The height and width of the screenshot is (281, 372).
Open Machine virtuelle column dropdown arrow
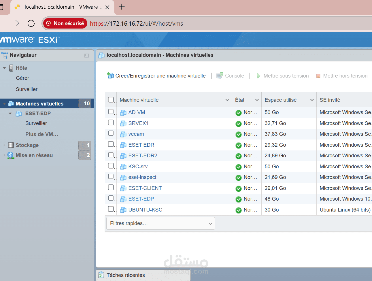[x=227, y=100]
